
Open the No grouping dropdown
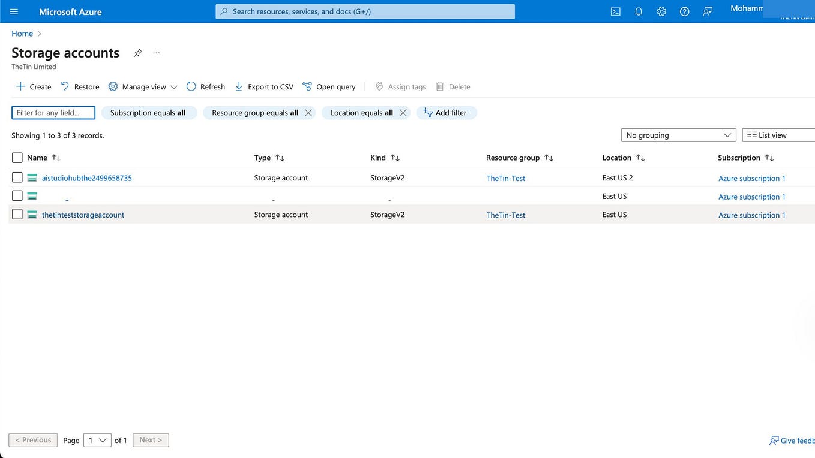678,135
